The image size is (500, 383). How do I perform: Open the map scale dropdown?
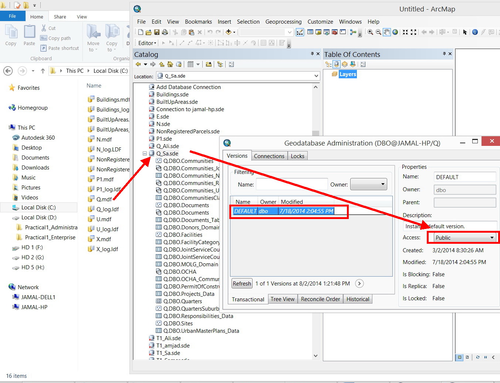coord(290,32)
